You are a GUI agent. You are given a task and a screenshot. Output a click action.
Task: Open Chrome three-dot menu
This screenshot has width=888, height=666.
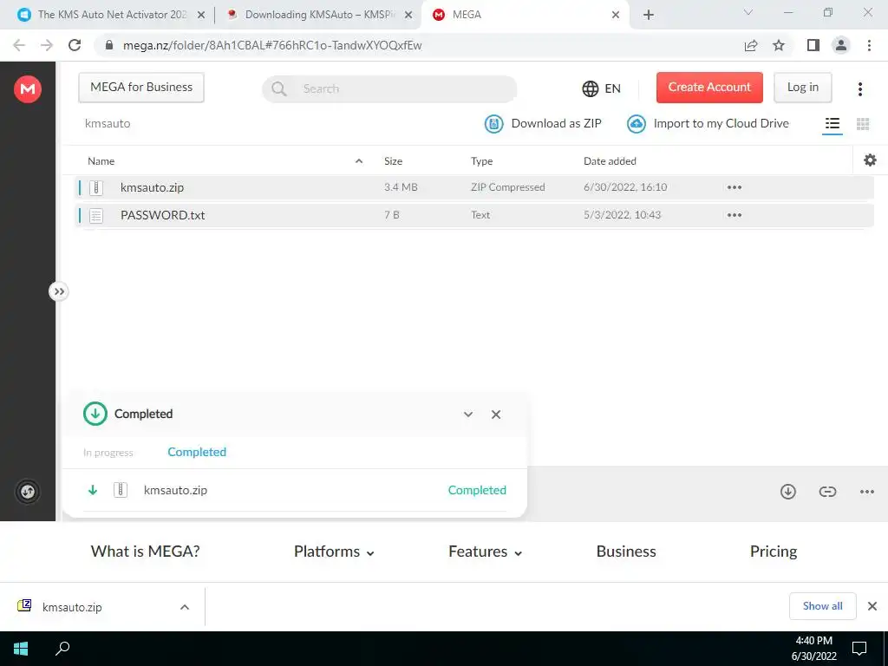pos(869,45)
